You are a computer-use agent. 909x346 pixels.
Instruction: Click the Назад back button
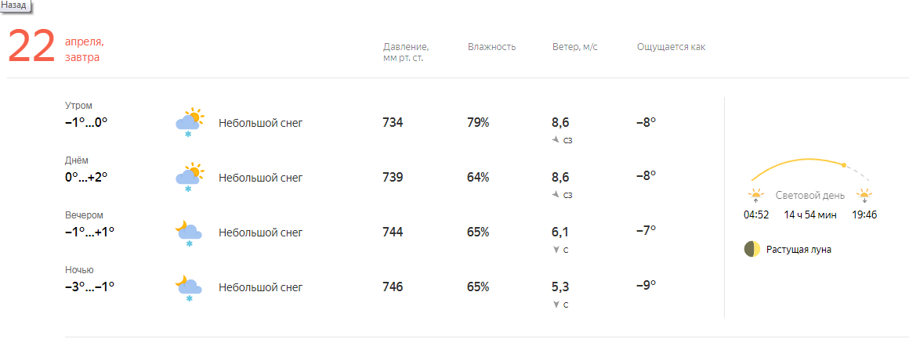pyautogui.click(x=14, y=5)
